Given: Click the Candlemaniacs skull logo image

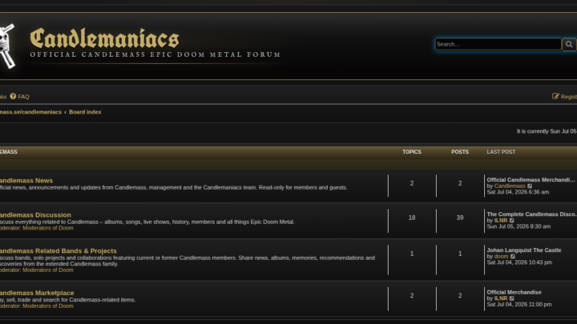Looking at the screenshot, I should pyautogui.click(x=7, y=46).
